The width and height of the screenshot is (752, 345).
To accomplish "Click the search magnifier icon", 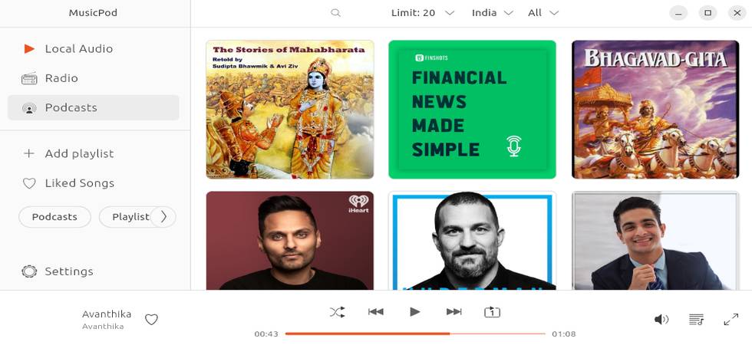I will 336,13.
